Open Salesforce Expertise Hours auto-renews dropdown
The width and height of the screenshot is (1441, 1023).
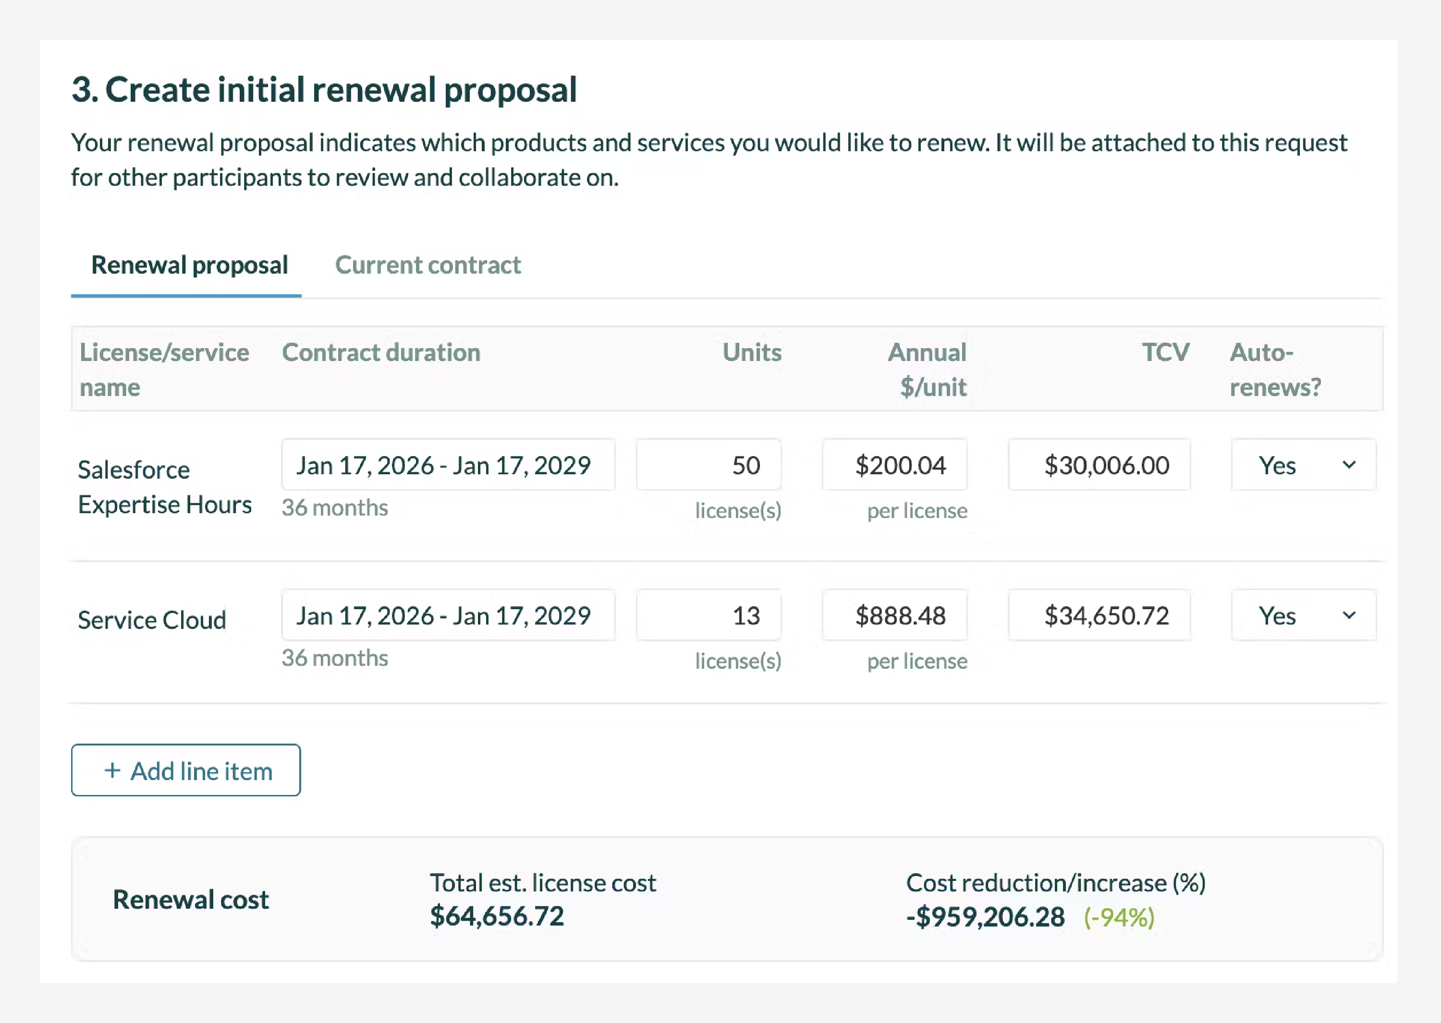[1303, 466]
